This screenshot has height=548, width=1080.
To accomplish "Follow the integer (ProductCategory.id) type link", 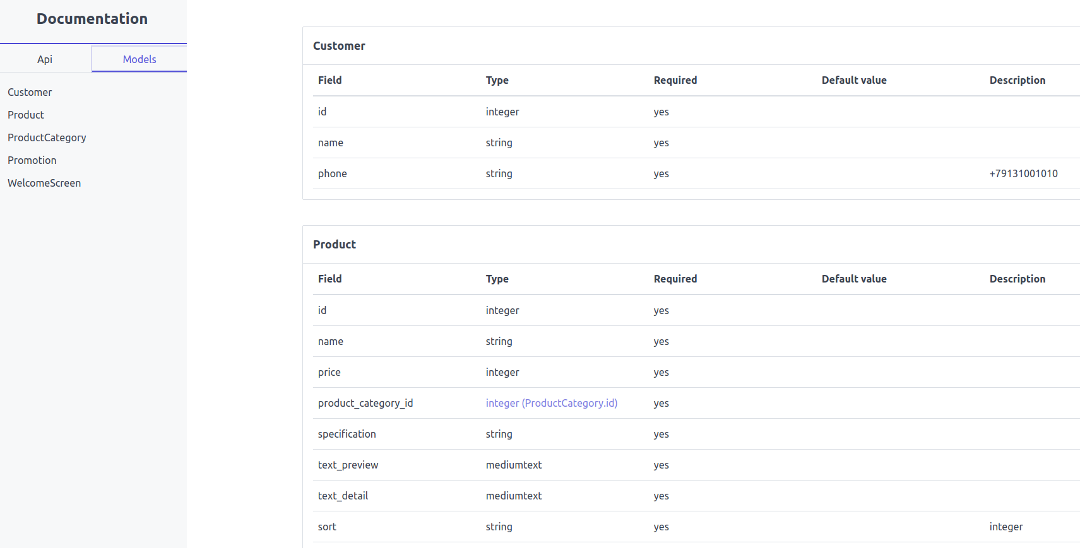I will click(551, 403).
